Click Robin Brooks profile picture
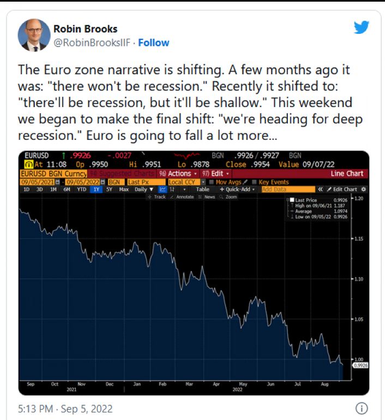Screen dimensions: 385x420 click(34, 35)
